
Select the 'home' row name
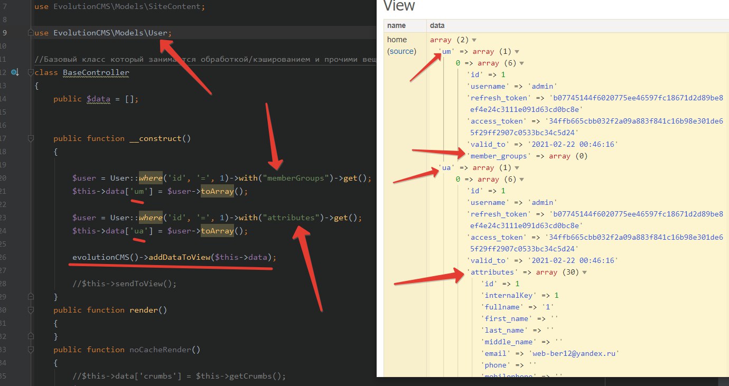(x=397, y=40)
